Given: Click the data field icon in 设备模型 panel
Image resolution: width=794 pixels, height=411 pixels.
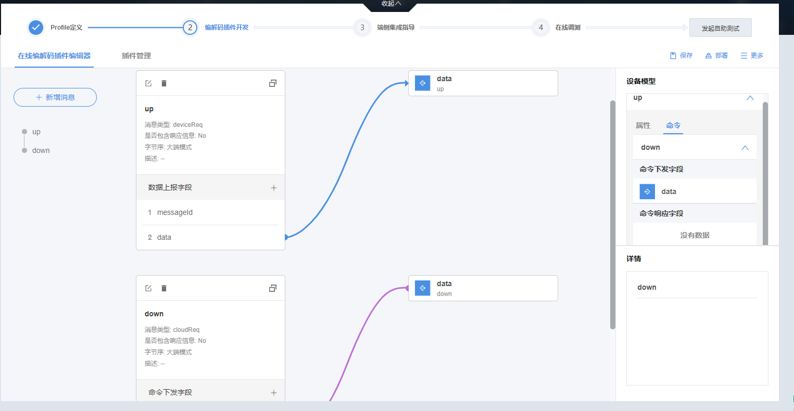Looking at the screenshot, I should pos(647,191).
